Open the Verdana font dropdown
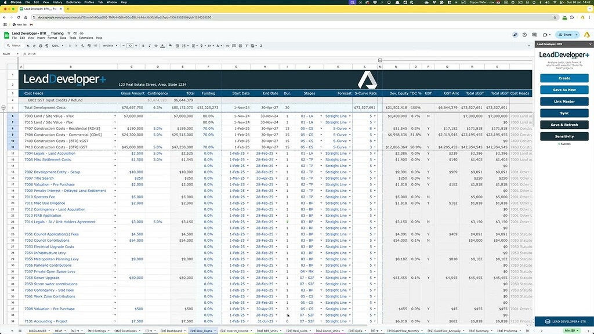This screenshot has width=594, height=334. [x=110, y=46]
